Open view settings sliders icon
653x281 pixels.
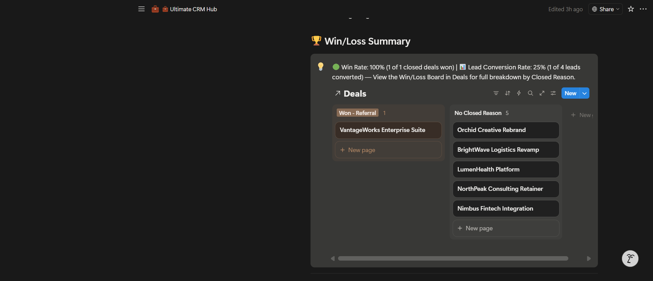(553, 93)
